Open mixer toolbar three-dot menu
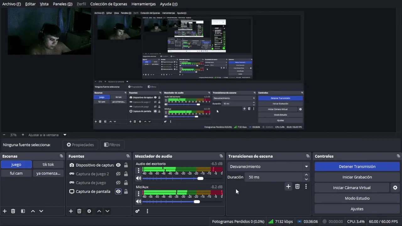Screen dimensions: 402x226 point(147,211)
